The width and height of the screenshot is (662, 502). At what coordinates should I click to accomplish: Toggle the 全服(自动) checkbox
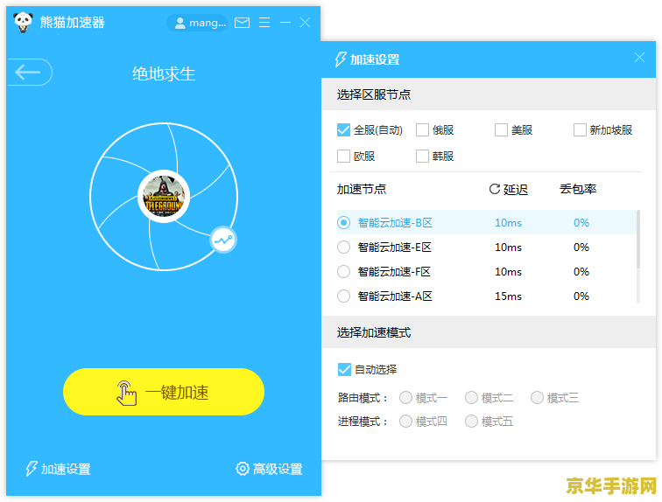343,129
